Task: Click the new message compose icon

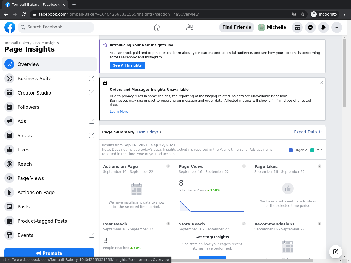Action: [336, 252]
